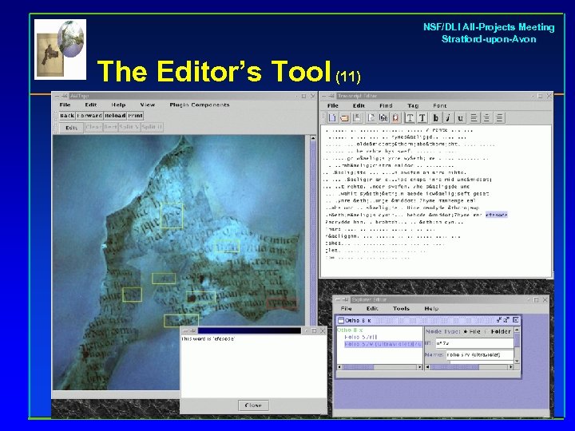The image size is (575, 431).
Task: Open the Tag menu in Transcript Editor
Action: pyautogui.click(x=413, y=105)
